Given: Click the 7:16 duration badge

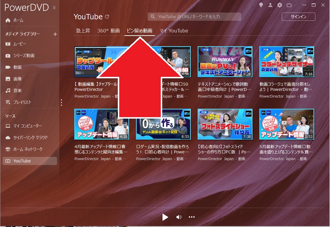Looking at the screenshot, I should pos(309,74).
